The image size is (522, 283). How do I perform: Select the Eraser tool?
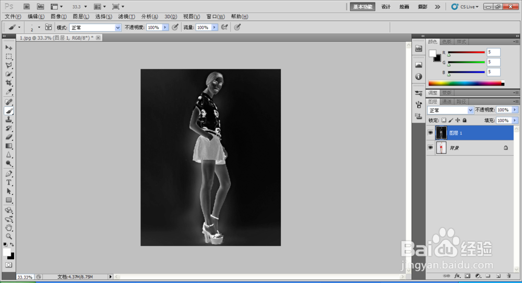point(9,137)
